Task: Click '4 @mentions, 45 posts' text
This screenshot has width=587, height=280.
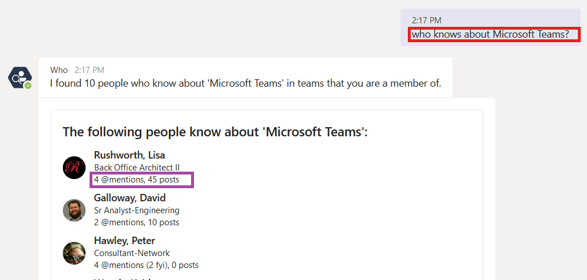Action: coord(137,180)
